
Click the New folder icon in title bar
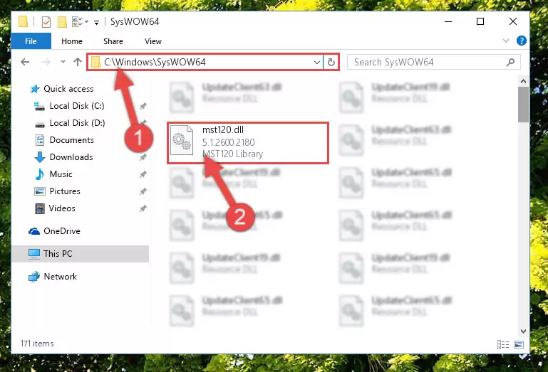tap(62, 22)
